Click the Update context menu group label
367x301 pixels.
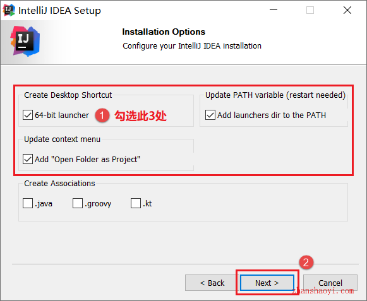point(63,139)
